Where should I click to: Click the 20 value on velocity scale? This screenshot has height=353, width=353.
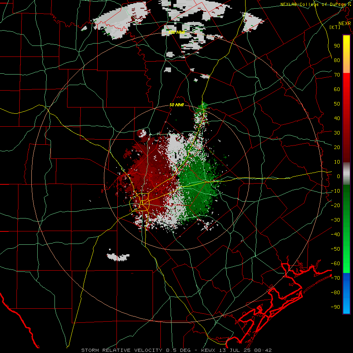[337, 147]
